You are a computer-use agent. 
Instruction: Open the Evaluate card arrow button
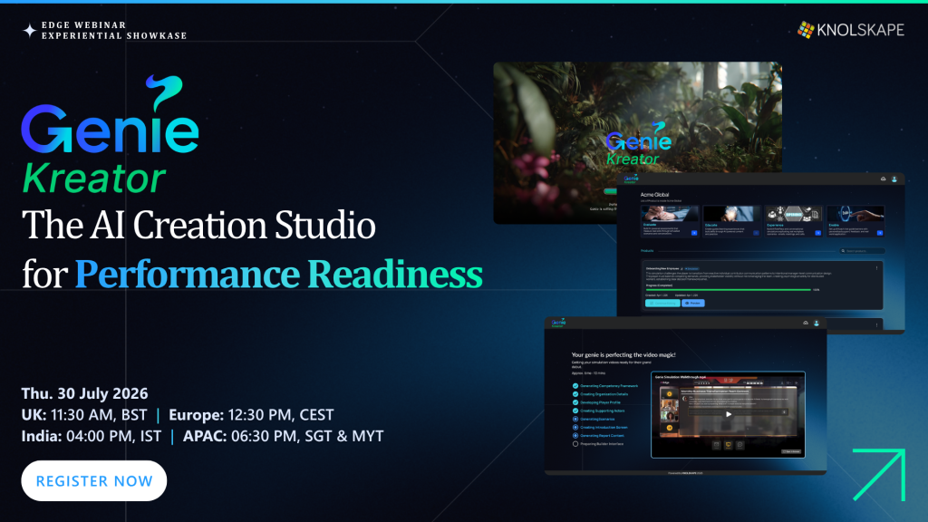[x=694, y=233]
